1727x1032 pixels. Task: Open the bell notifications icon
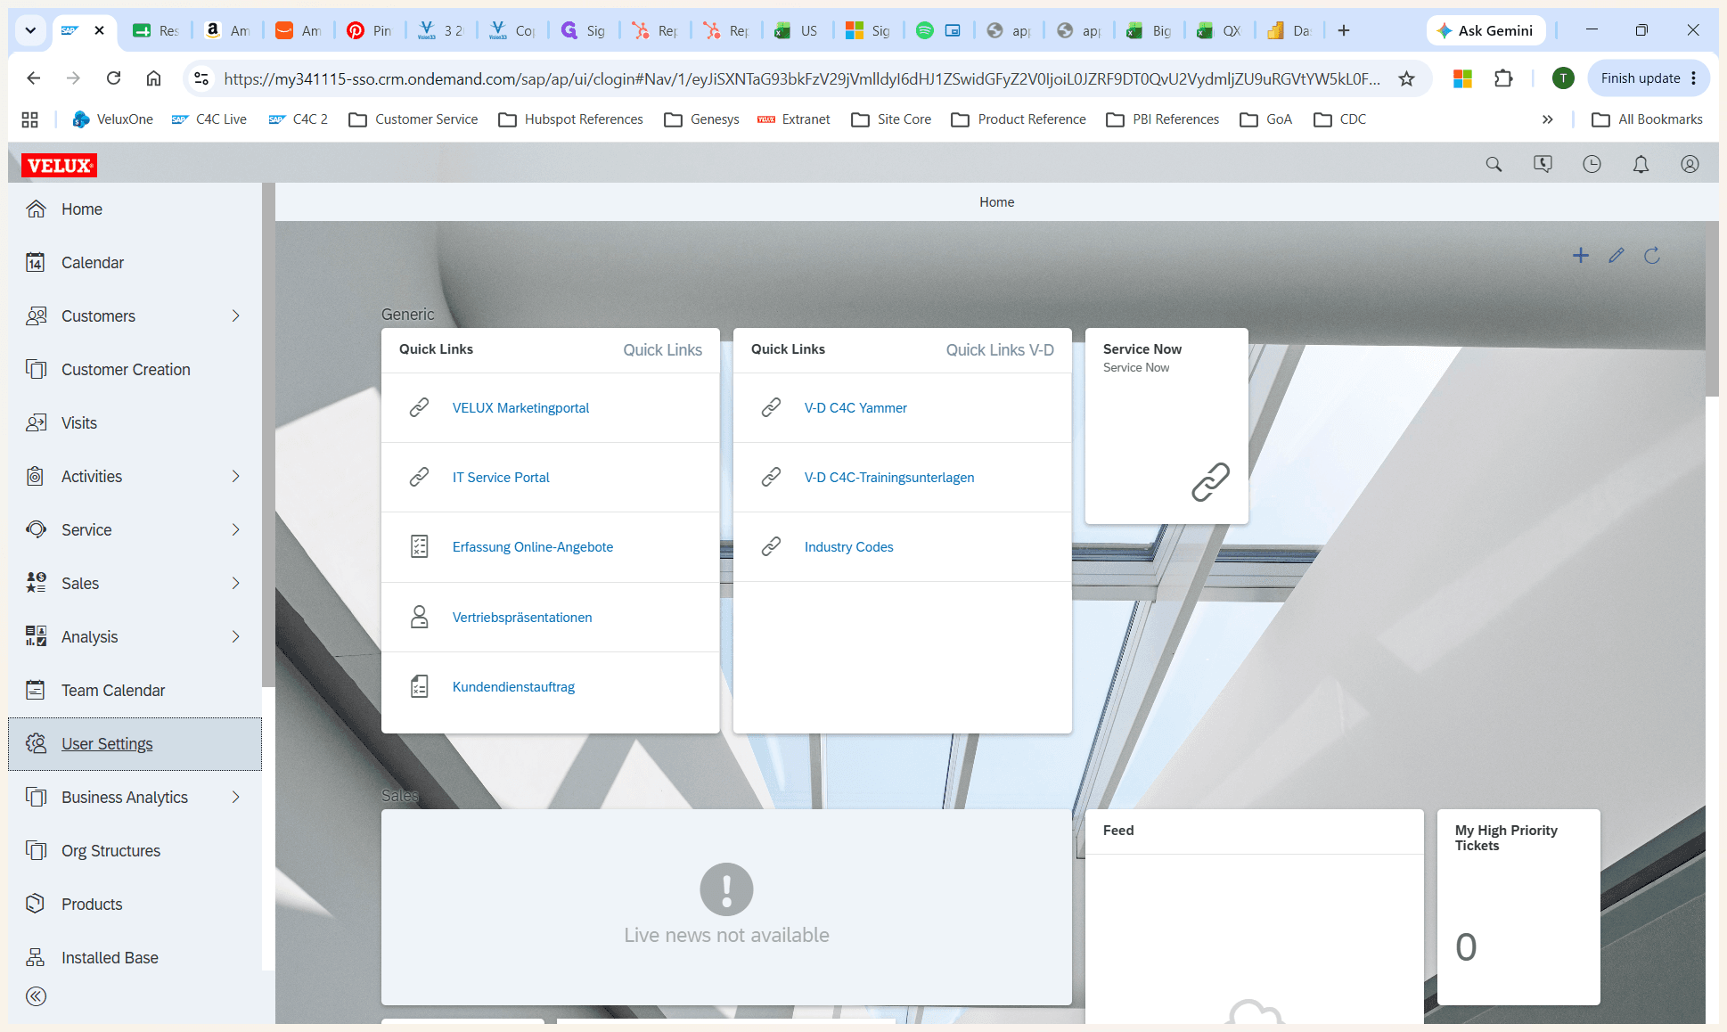pos(1641,165)
